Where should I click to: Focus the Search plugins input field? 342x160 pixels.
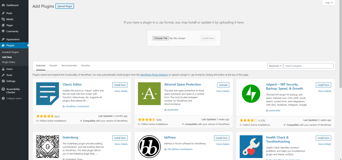(x=309, y=66)
